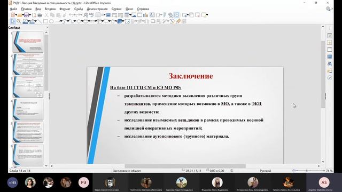Screen dimensions: 342x192
Task: Expand the New Slide dropdown arrow
Action: coord(188,15)
